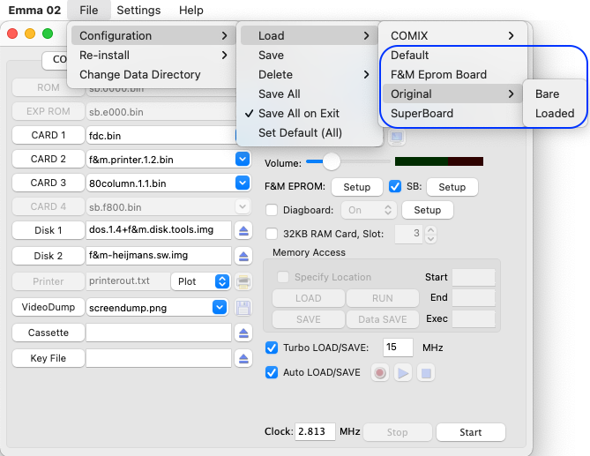590x456 pixels.
Task: Adjust the Volume slider knob
Action: click(x=332, y=161)
